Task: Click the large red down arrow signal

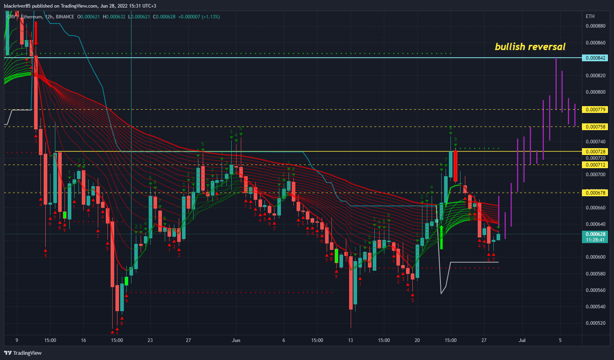Action: coord(36,33)
